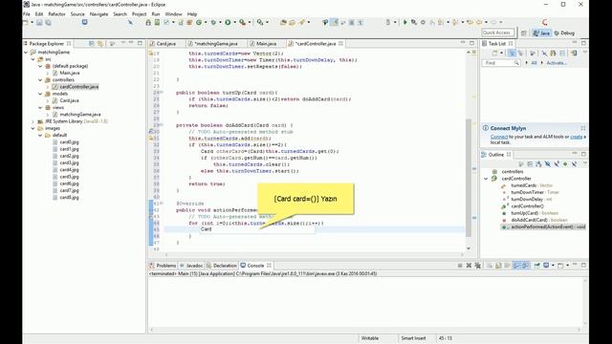Click the New Java Class green icon

tap(199, 23)
